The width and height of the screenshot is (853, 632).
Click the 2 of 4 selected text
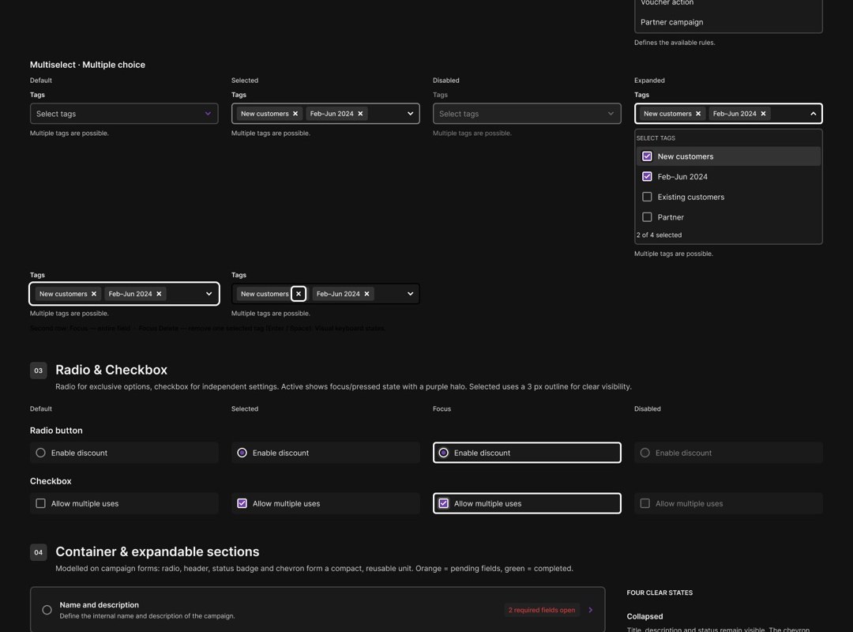659,235
